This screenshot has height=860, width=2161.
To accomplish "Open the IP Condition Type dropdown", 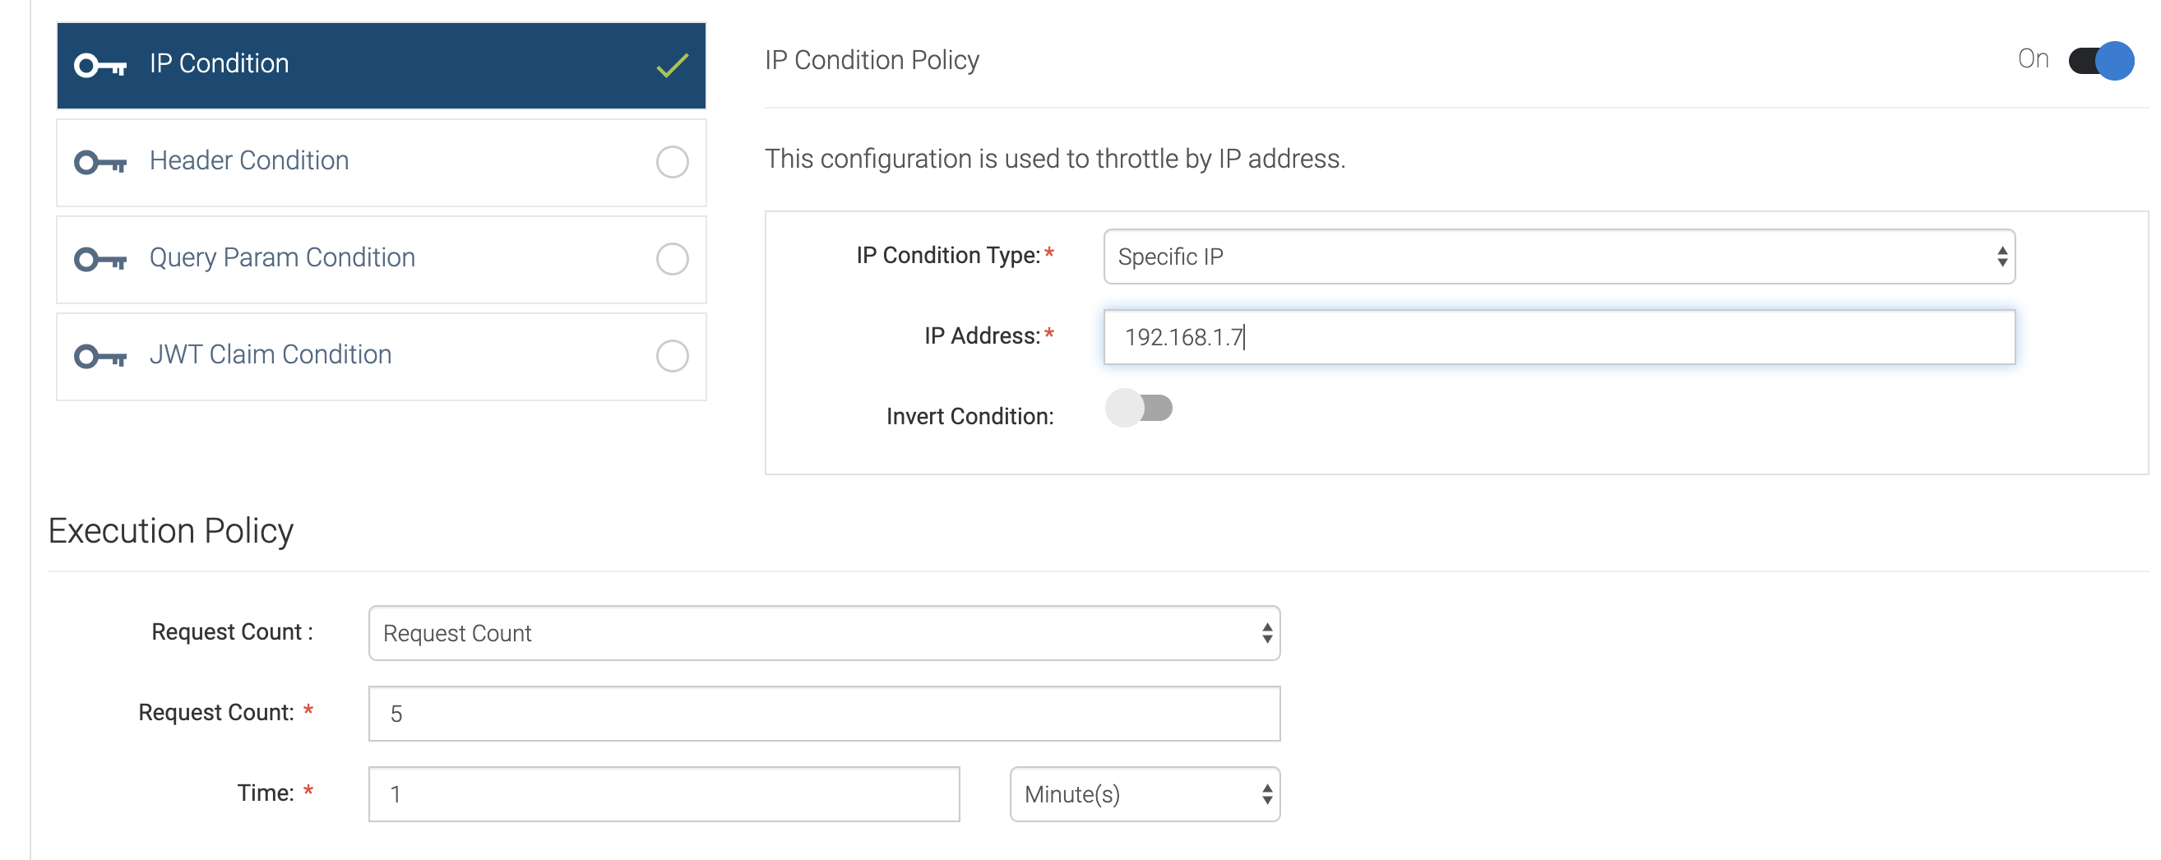I will click(1559, 256).
